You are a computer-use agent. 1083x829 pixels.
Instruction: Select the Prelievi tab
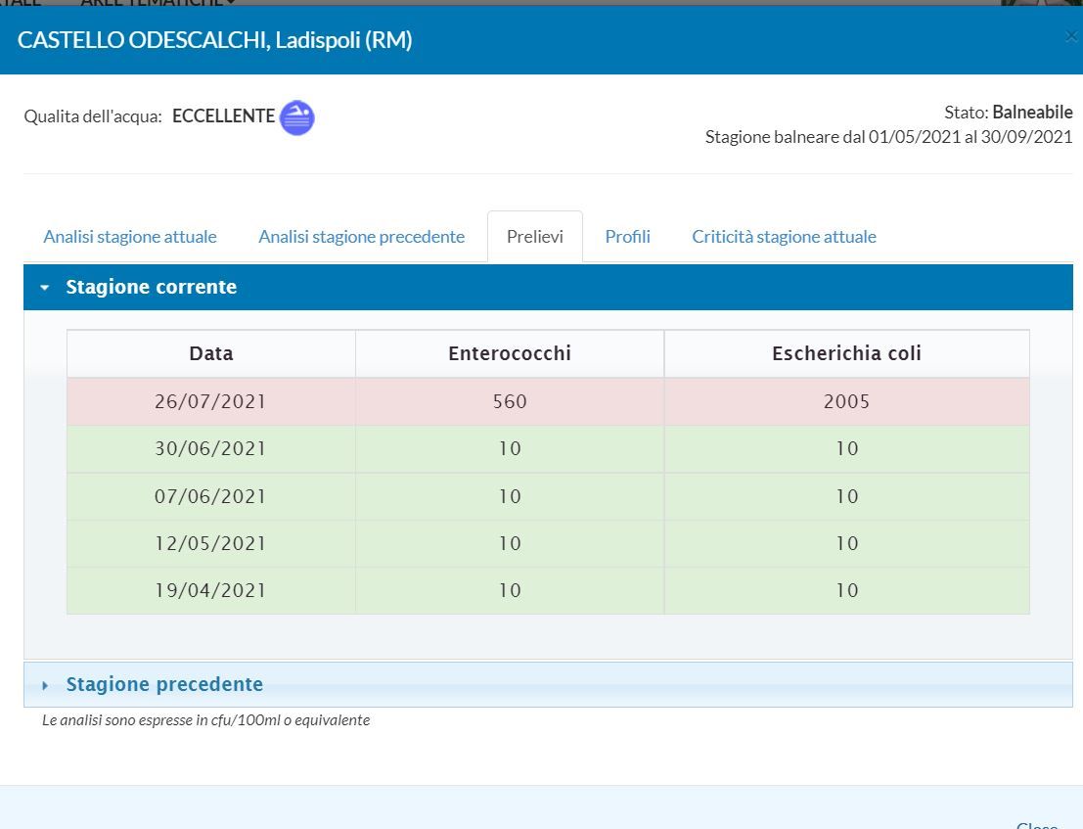pyautogui.click(x=534, y=237)
